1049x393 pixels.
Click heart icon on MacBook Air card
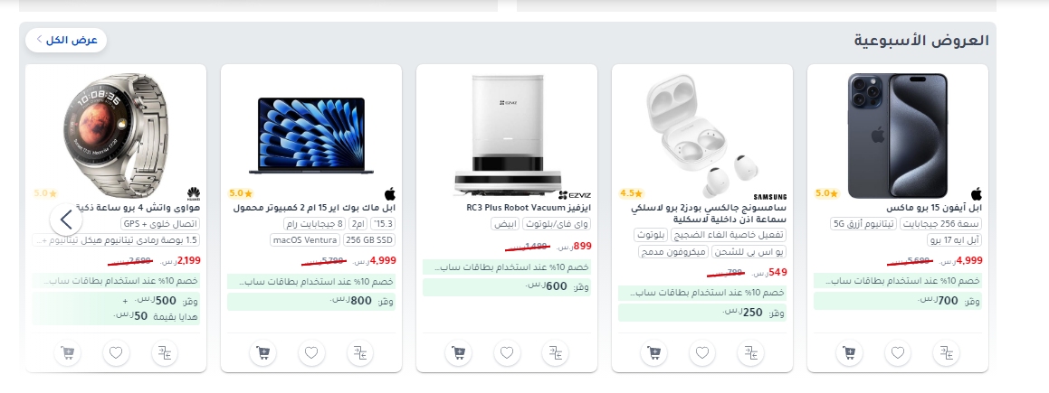click(x=311, y=352)
